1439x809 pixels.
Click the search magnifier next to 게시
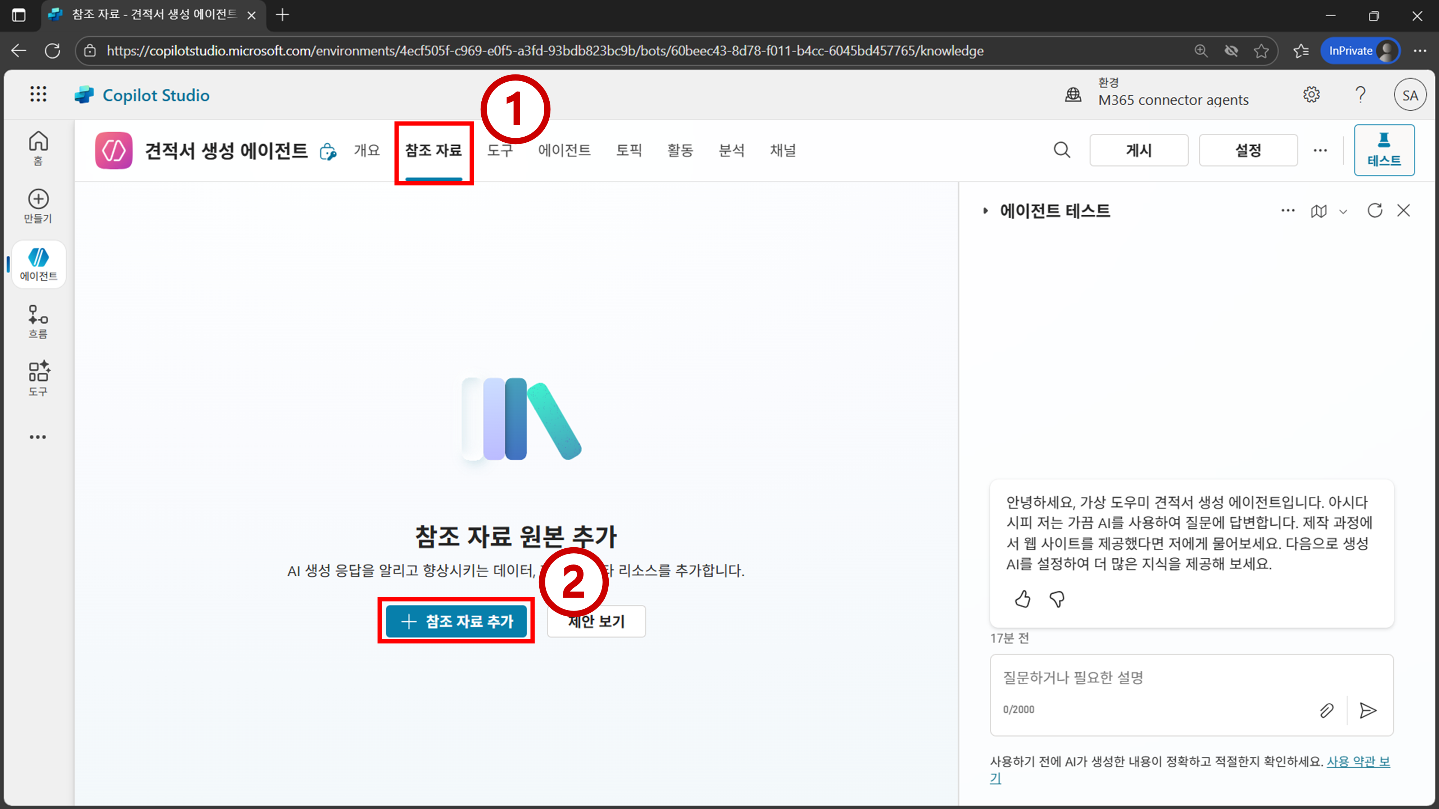(1061, 150)
